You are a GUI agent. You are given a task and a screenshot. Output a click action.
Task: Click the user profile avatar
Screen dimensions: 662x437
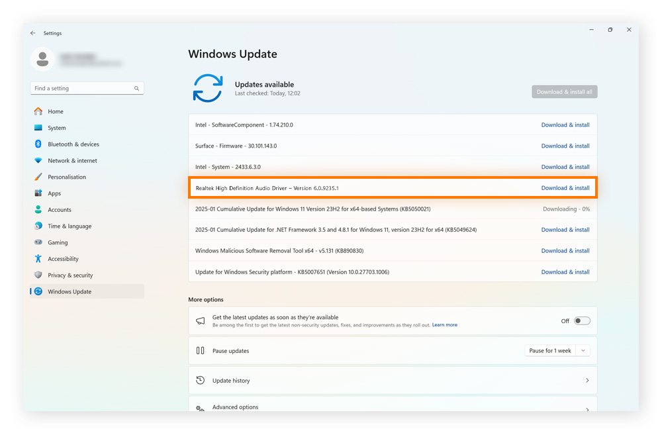pyautogui.click(x=42, y=59)
